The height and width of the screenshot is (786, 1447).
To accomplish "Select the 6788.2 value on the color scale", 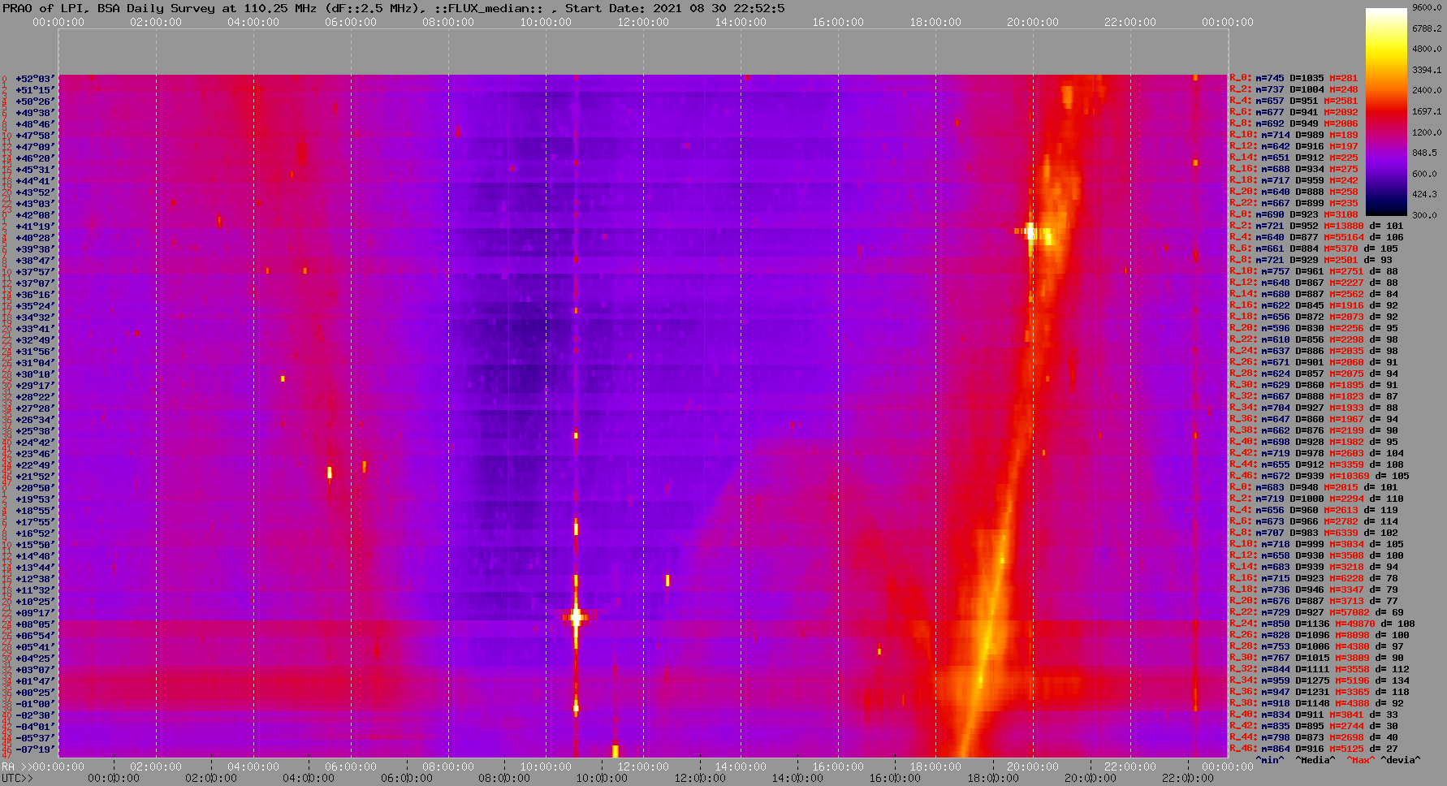I will [1426, 28].
